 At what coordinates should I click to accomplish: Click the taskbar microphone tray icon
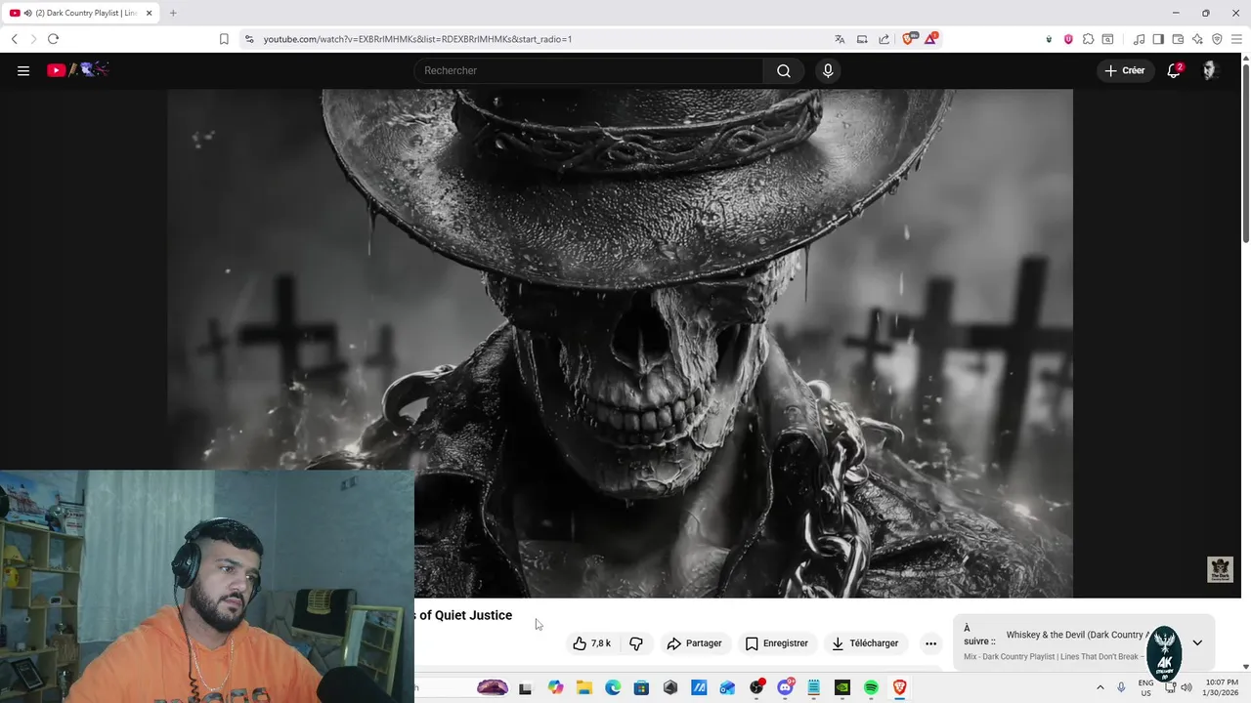coord(1121,687)
